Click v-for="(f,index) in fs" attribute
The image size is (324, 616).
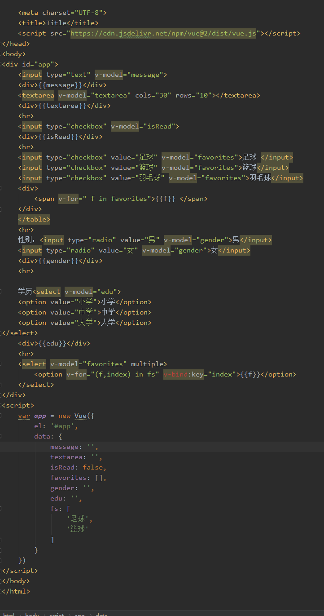pyautogui.click(x=113, y=374)
